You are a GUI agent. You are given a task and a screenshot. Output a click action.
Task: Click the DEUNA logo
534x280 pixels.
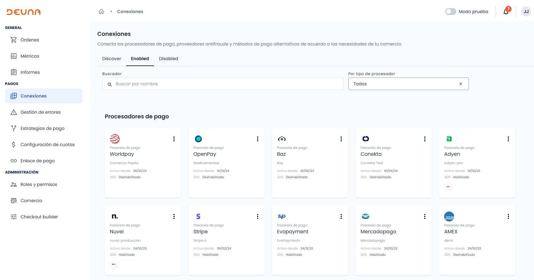click(x=24, y=12)
